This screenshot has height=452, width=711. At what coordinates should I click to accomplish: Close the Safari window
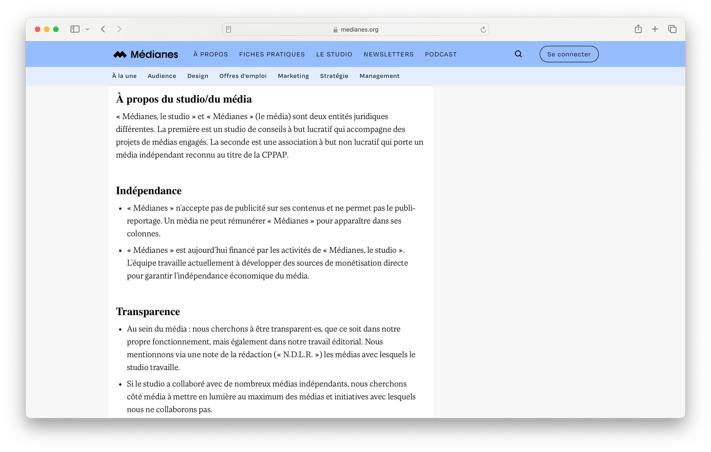[x=37, y=29]
